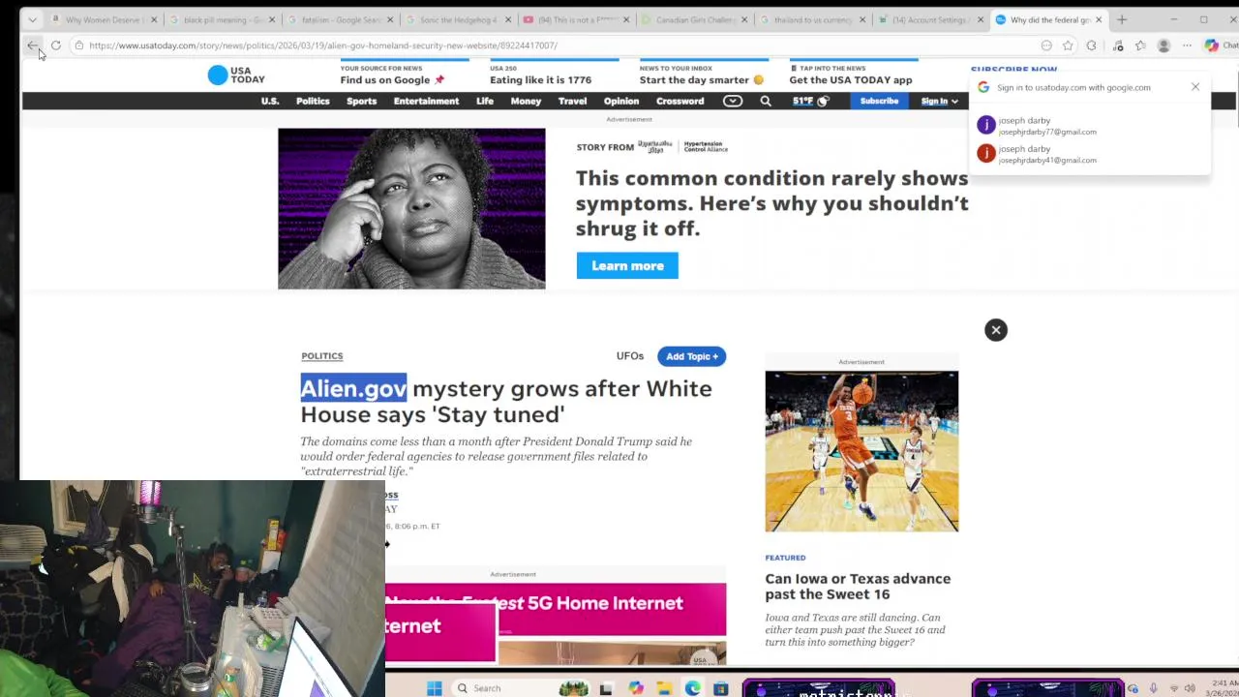Close the Google sign-in popup
1239x697 pixels.
point(1195,87)
